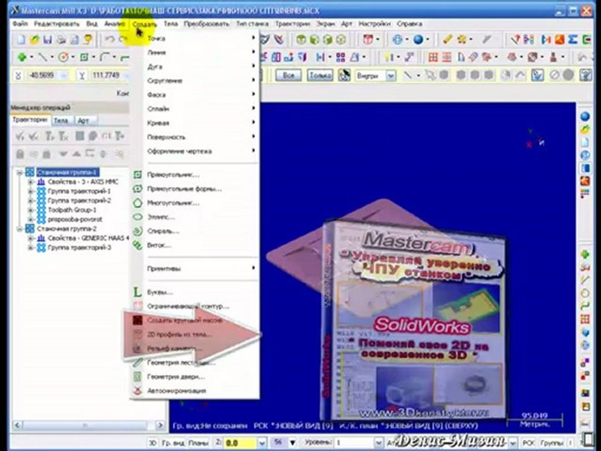Screen dimensions: 601x451
Task: Toggle the verify selection icon in the selection bar
Action: point(537,75)
